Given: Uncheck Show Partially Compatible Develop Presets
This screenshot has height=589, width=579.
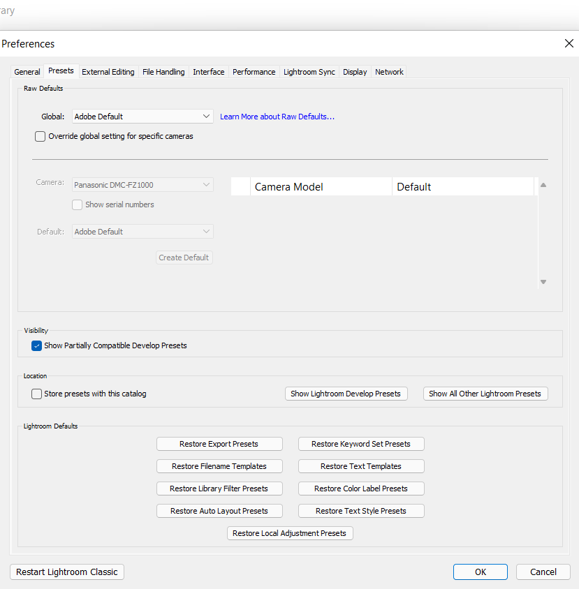Looking at the screenshot, I should click(x=37, y=345).
